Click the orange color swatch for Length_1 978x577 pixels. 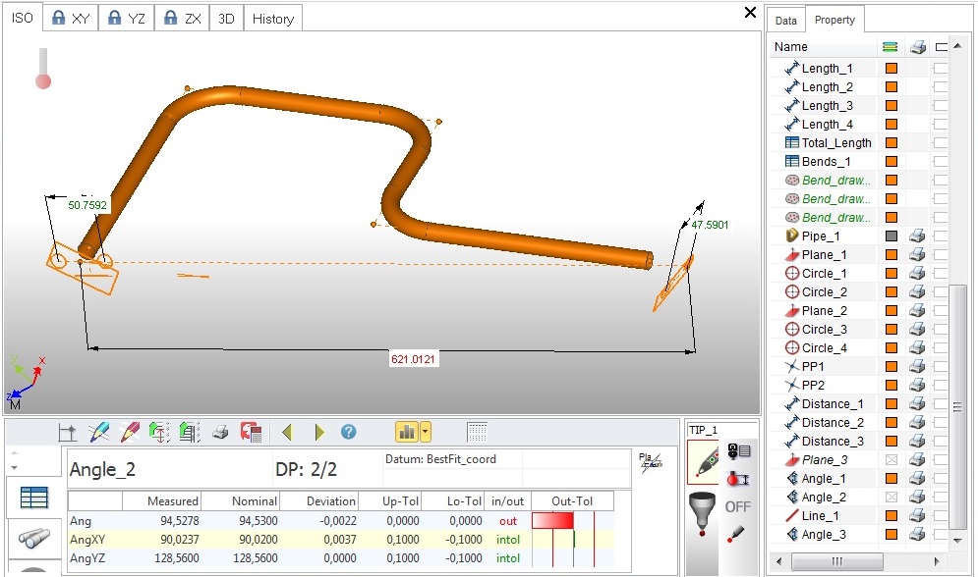892,69
